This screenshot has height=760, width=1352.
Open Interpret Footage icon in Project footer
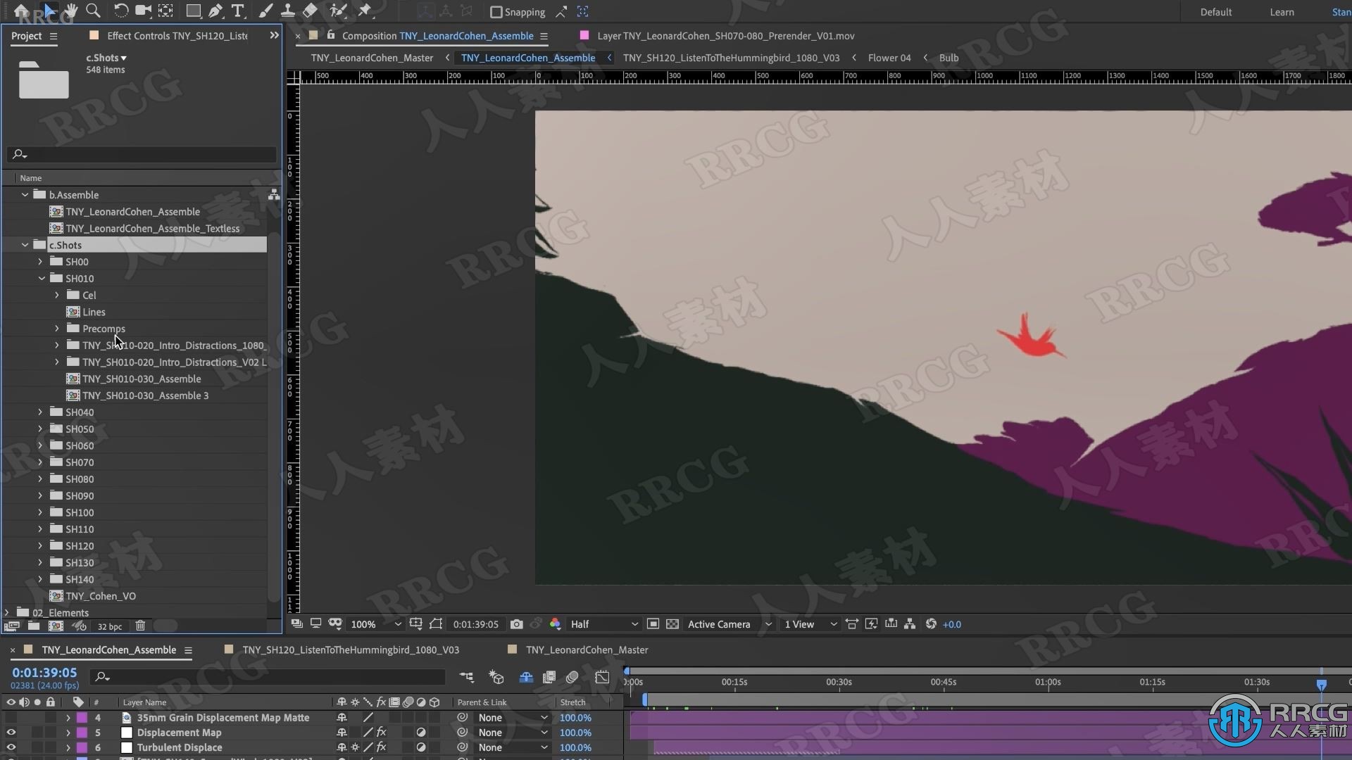[11, 626]
